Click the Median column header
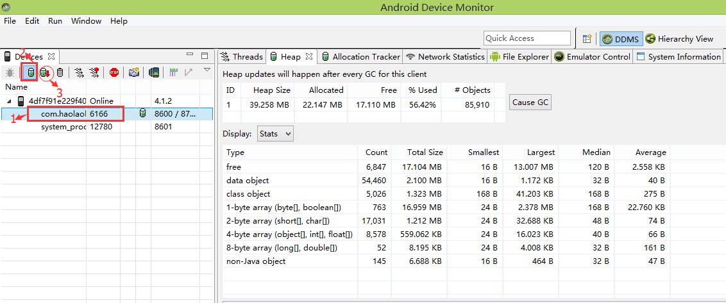 586,152
